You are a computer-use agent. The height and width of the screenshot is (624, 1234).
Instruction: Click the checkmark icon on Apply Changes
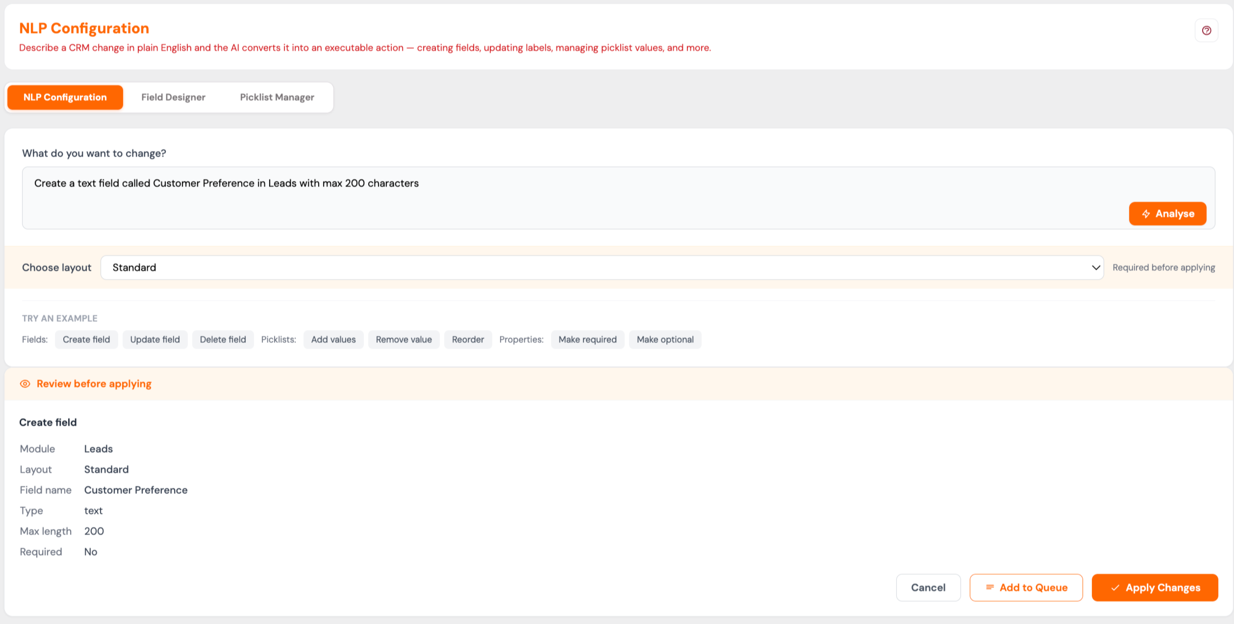pos(1115,587)
